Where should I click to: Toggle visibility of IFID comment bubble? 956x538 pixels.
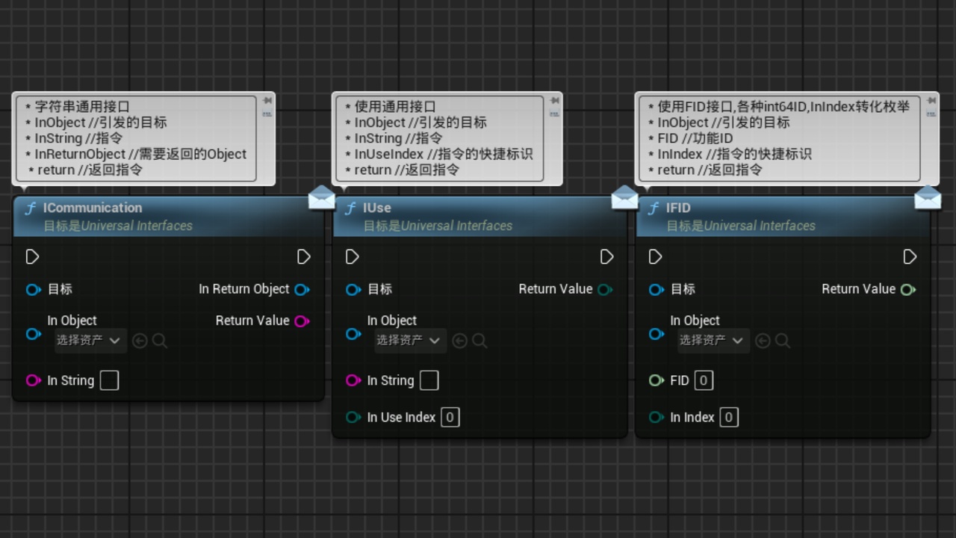[931, 114]
